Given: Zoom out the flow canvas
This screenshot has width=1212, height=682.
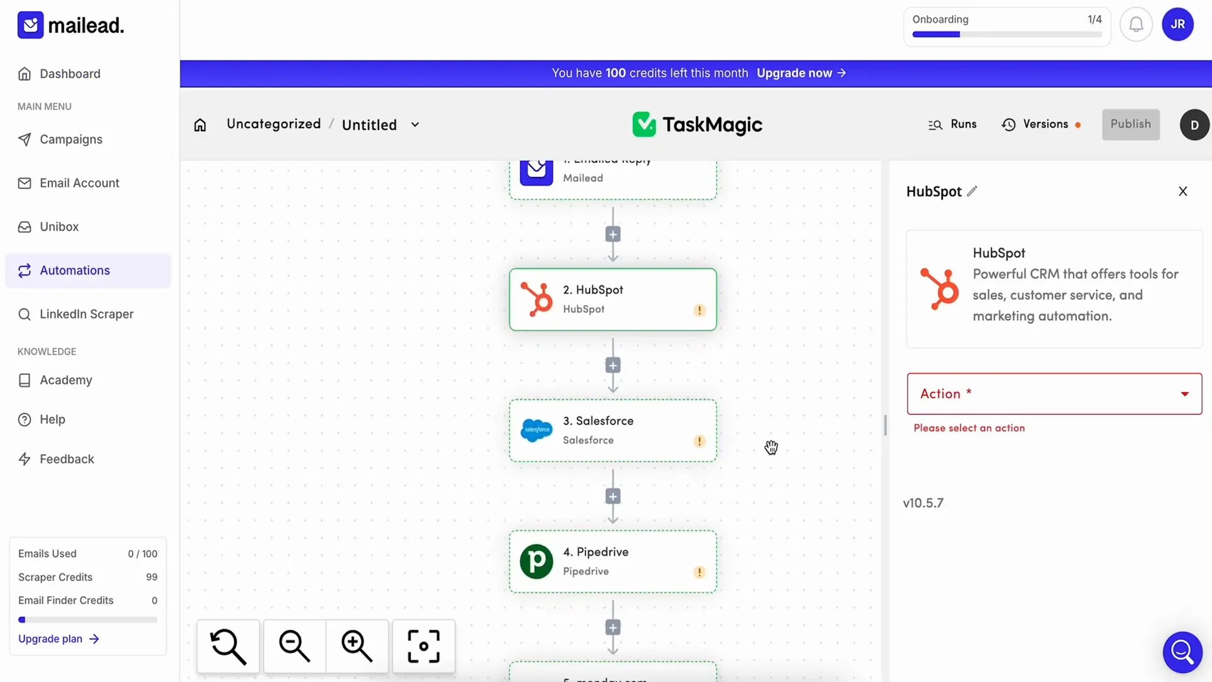Looking at the screenshot, I should pos(294,647).
